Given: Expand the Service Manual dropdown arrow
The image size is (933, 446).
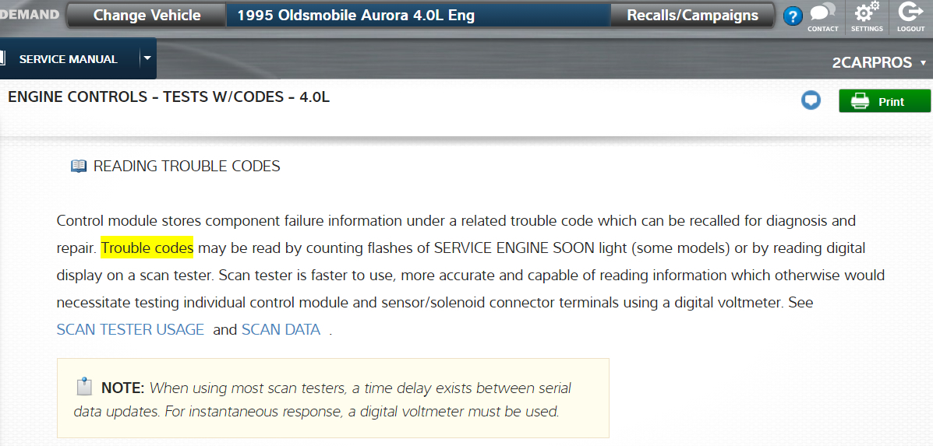Looking at the screenshot, I should (147, 58).
